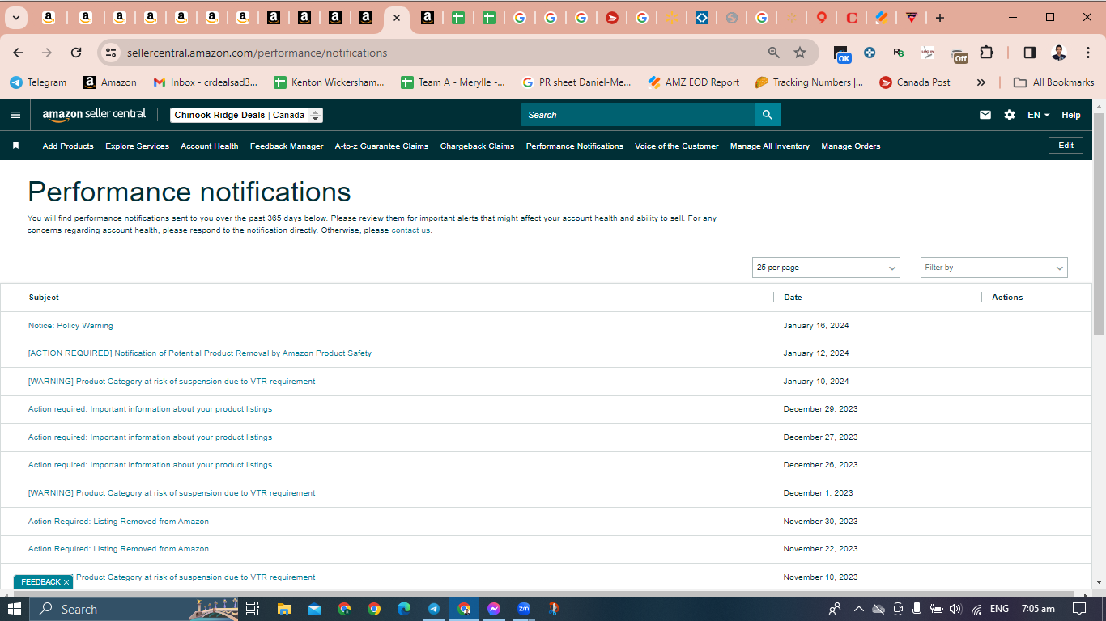Screen dimensions: 1106x621
Task: View site information icon in address bar
Action: (x=112, y=53)
